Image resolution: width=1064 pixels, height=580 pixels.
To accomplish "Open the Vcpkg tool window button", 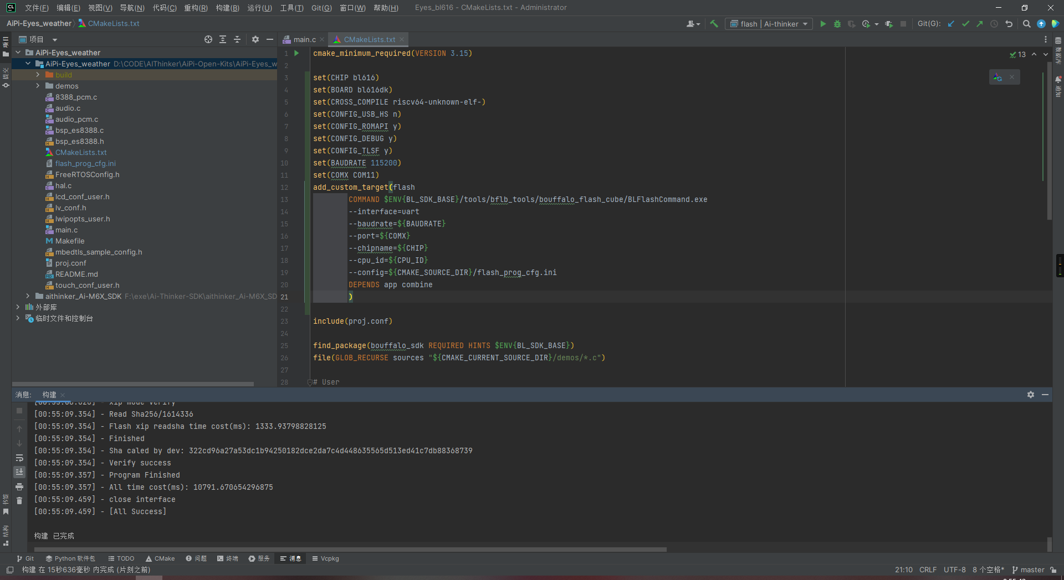I will click(x=325, y=558).
